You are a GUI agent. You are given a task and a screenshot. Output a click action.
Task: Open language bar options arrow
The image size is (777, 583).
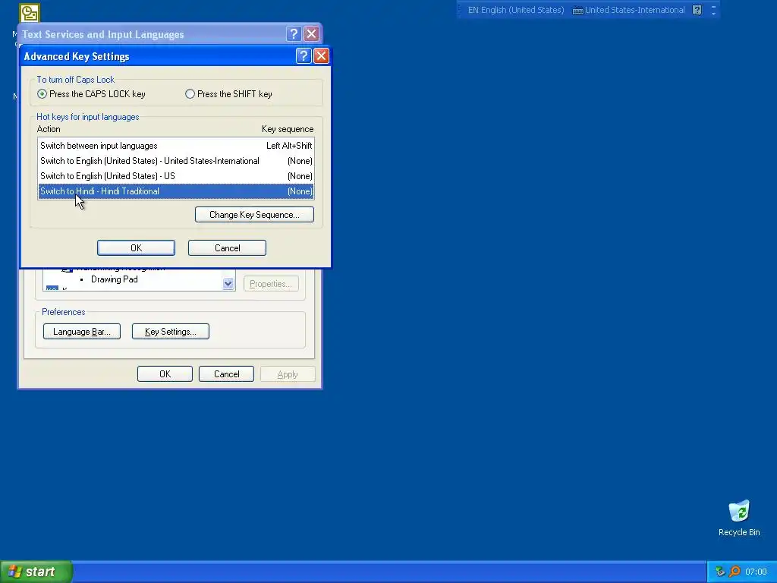[x=713, y=13]
